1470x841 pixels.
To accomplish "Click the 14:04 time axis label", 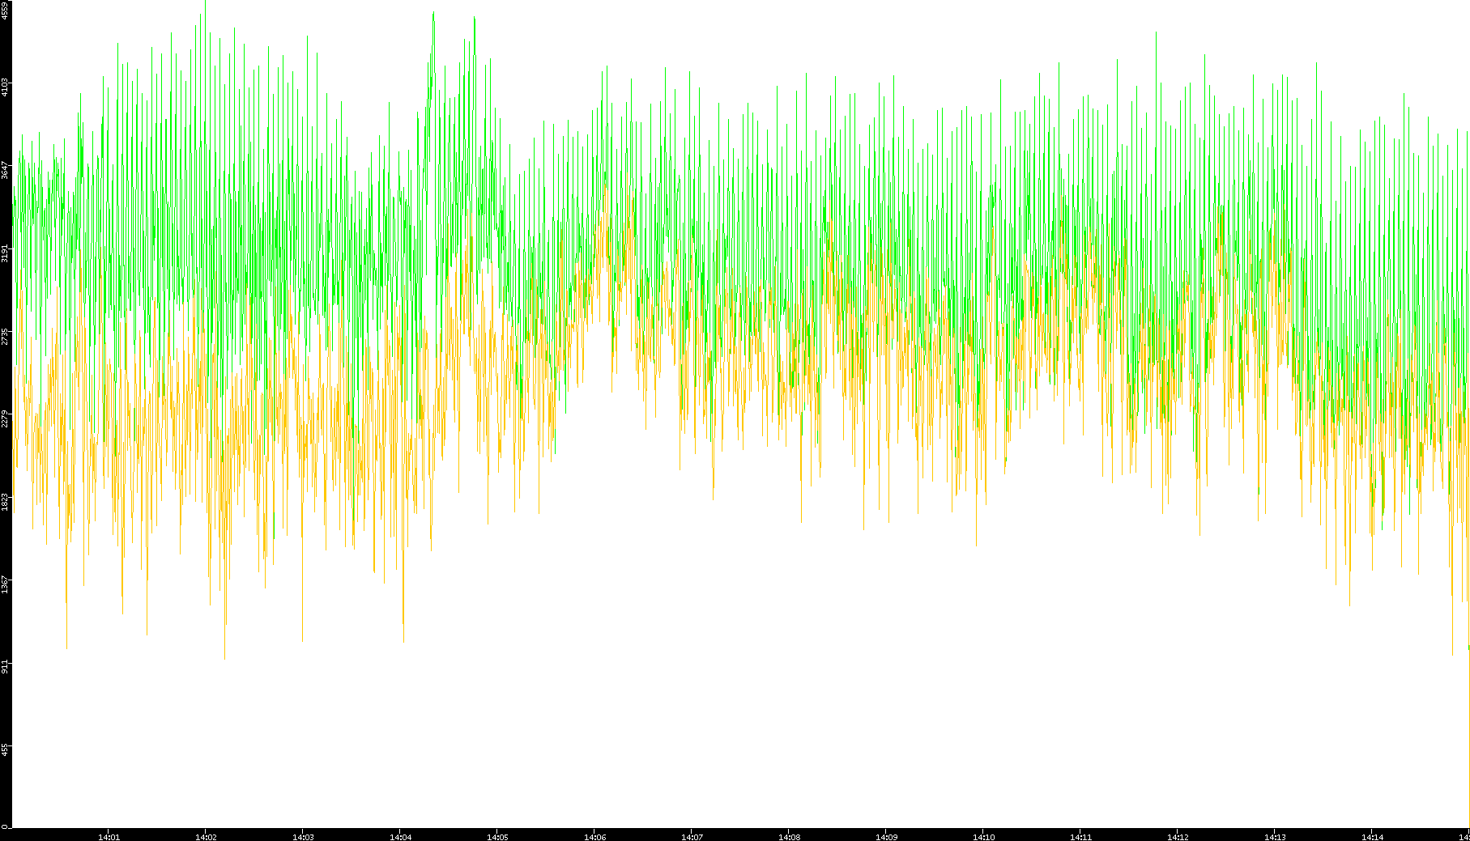I will pos(400,837).
